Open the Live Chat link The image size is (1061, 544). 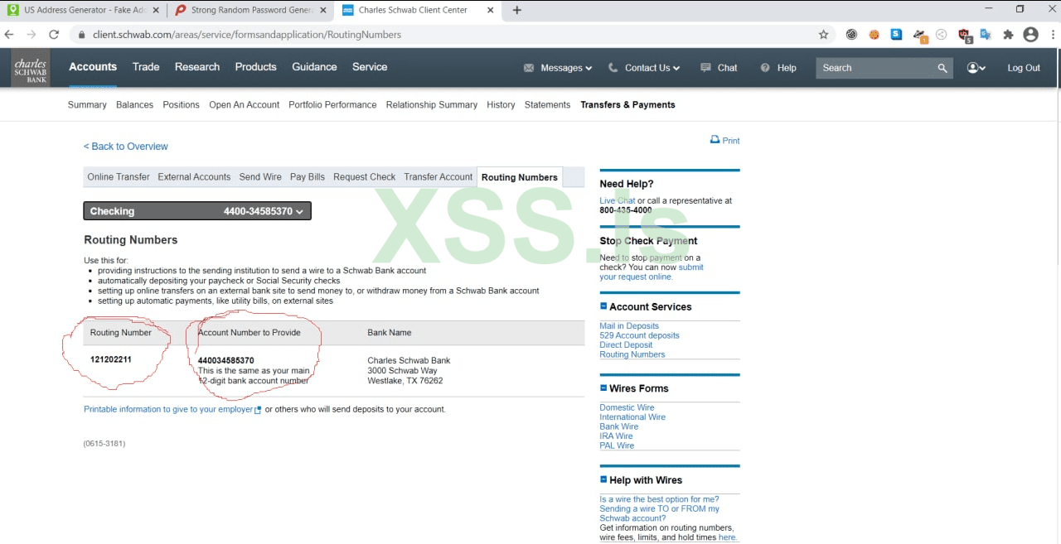pyautogui.click(x=618, y=200)
